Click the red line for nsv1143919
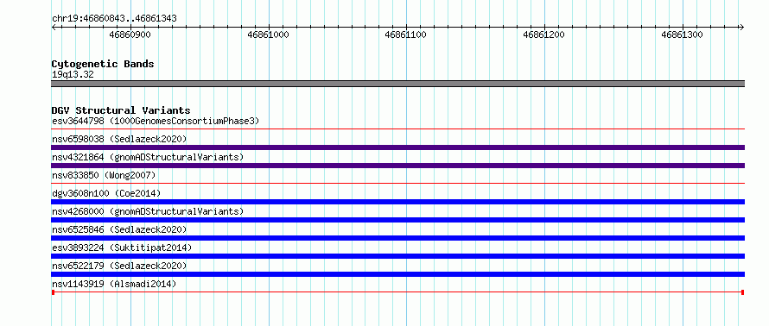The image size is (769, 326). click(x=398, y=292)
